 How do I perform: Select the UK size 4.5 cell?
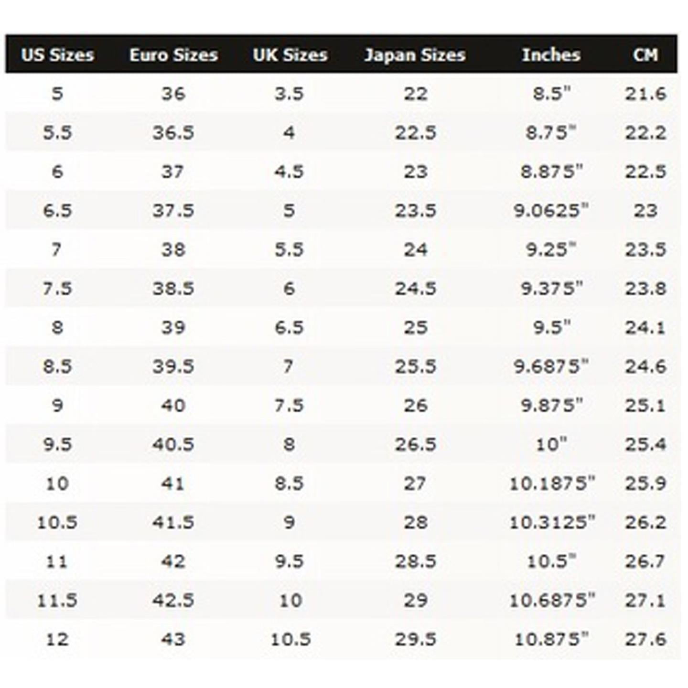point(289,172)
